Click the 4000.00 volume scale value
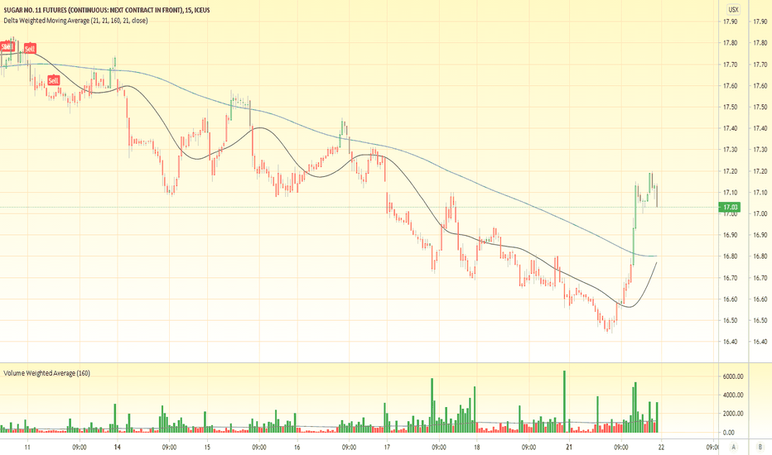This screenshot has width=772, height=455. click(732, 395)
